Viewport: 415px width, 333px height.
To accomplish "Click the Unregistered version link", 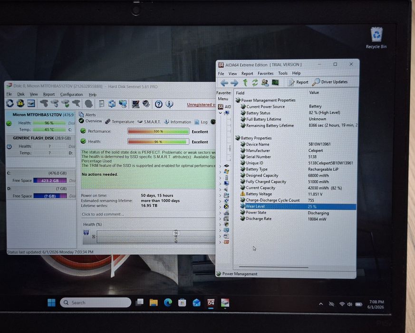I will click(201, 105).
